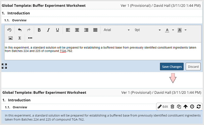View section history with the clock icon
The width and height of the screenshot is (204, 125).
tap(192, 107)
